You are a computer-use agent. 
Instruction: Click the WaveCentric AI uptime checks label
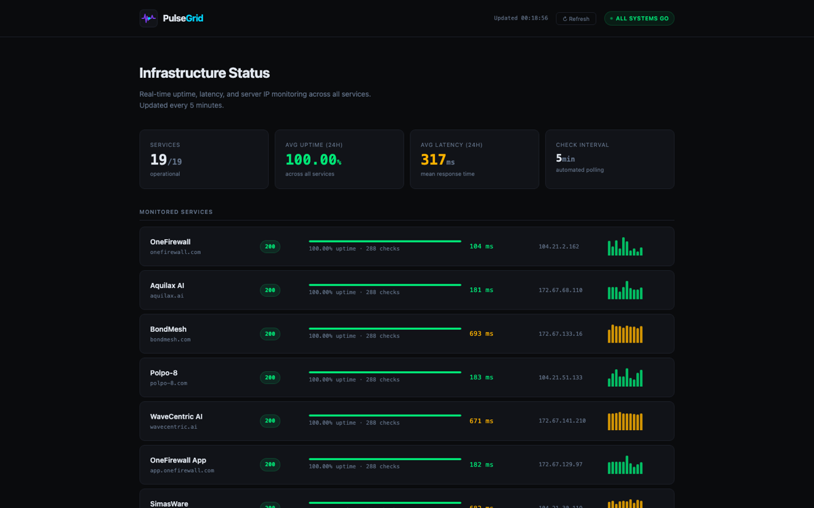[x=354, y=423]
